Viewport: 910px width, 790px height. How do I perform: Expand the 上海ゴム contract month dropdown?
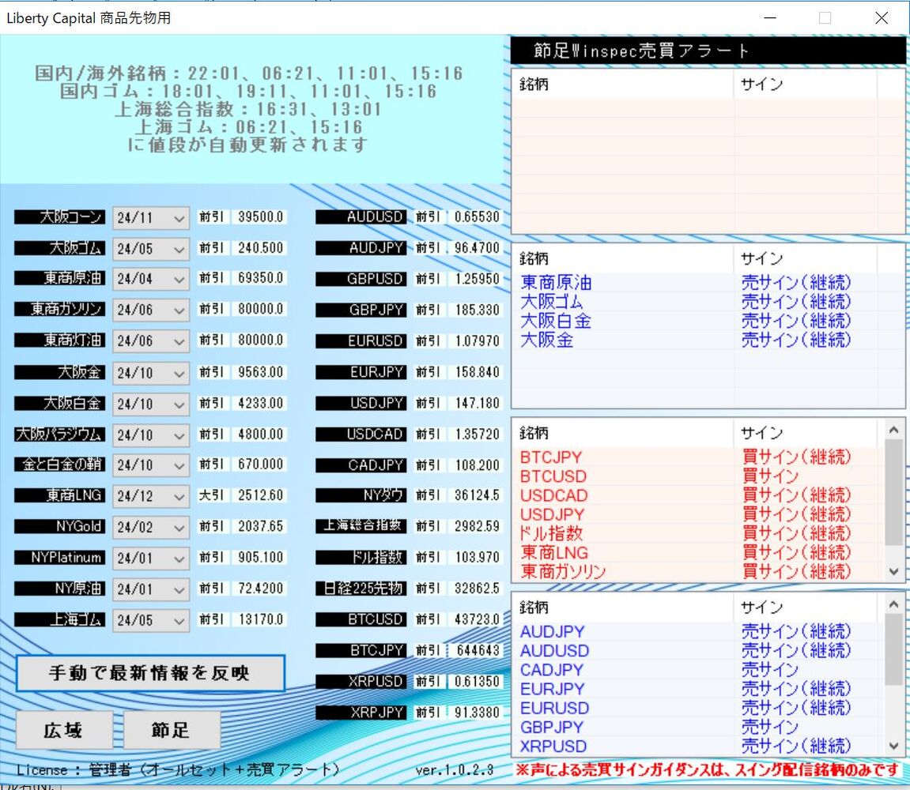(151, 621)
